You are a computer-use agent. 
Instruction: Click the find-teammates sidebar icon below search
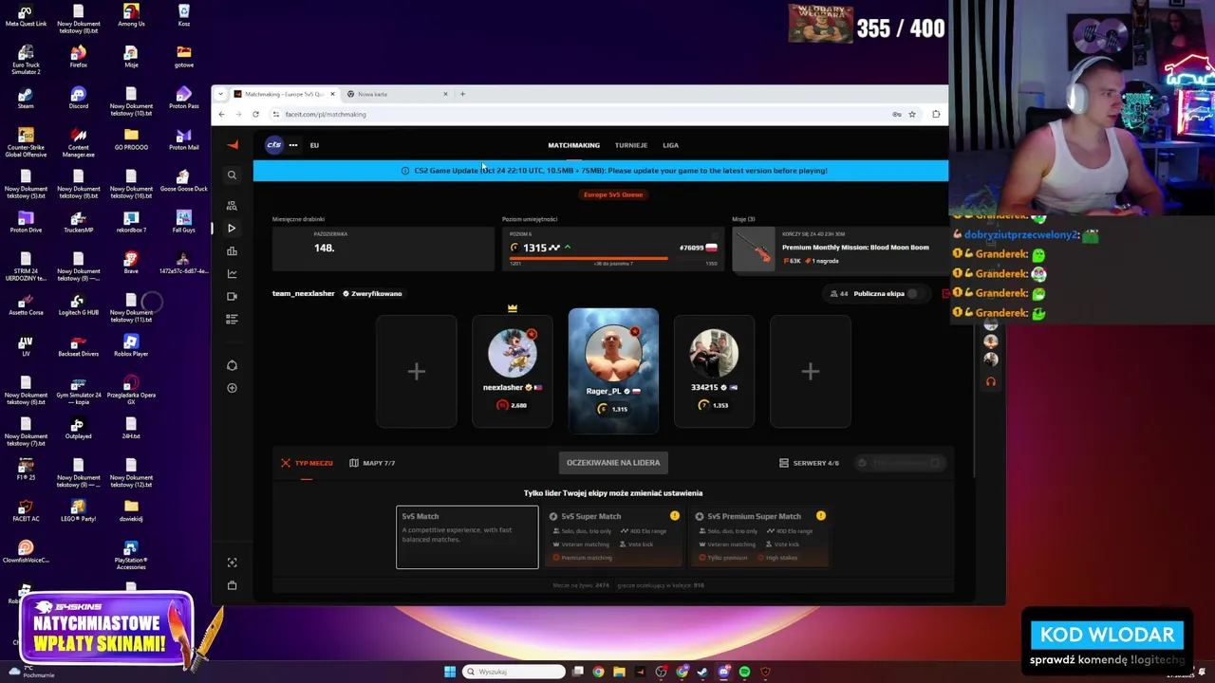coord(232,205)
